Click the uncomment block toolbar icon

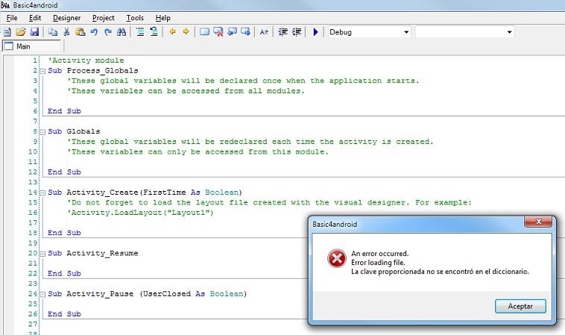[154, 32]
